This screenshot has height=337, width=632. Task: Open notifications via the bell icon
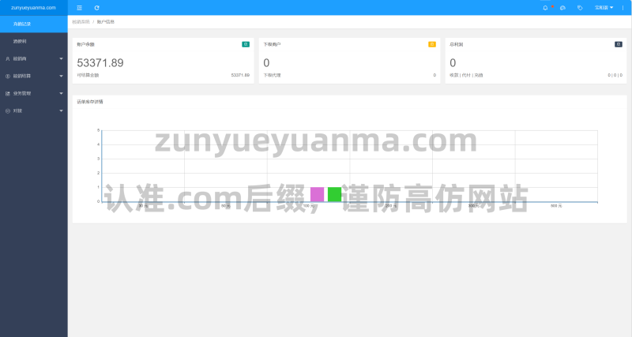click(545, 8)
